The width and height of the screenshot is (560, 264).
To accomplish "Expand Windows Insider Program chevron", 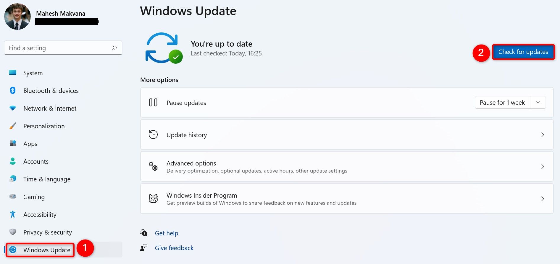I will pyautogui.click(x=543, y=199).
